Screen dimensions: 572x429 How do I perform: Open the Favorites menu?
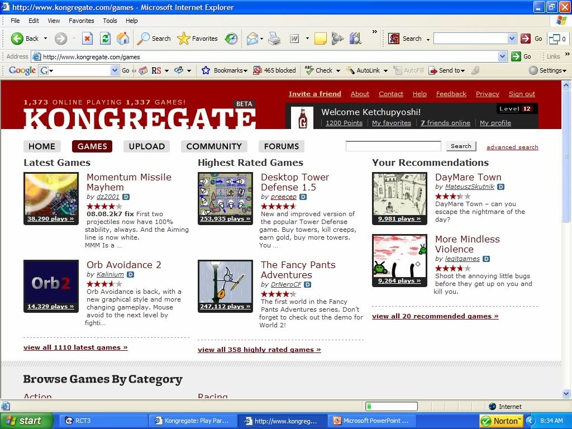82,21
